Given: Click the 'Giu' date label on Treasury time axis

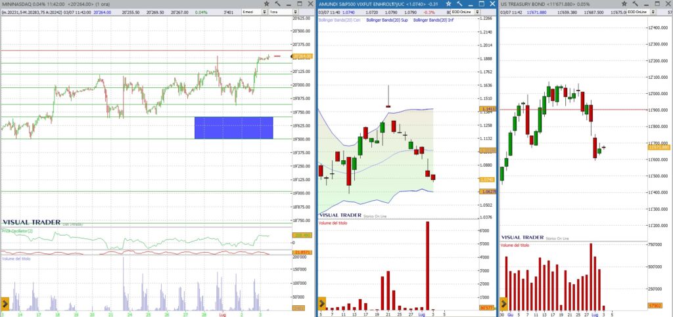Looking at the screenshot, I should click(511, 314).
